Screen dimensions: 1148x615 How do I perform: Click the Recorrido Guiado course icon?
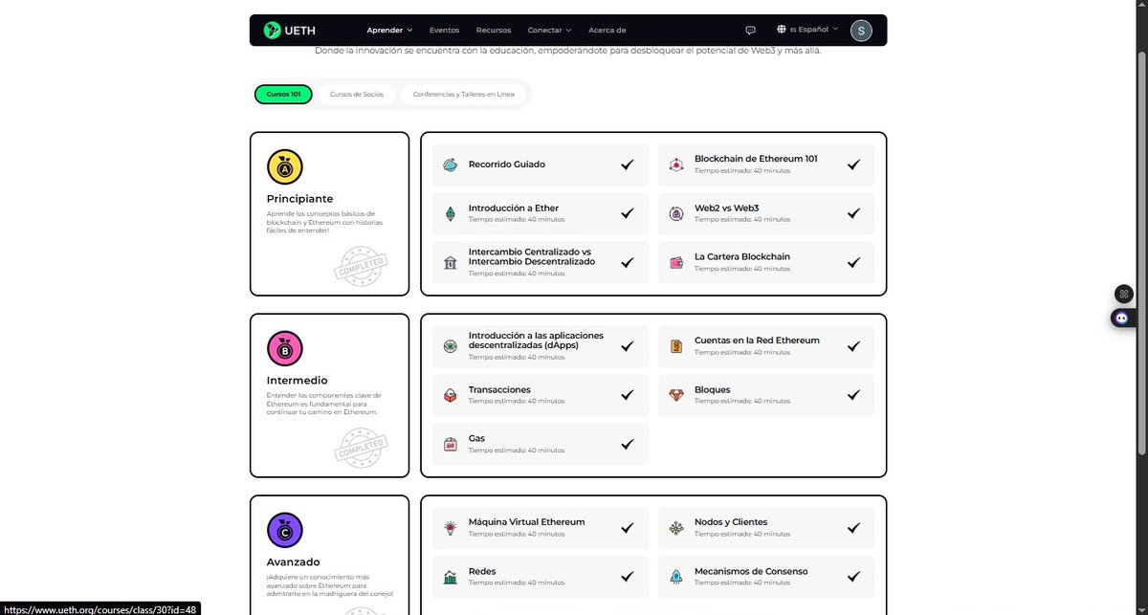(x=451, y=165)
